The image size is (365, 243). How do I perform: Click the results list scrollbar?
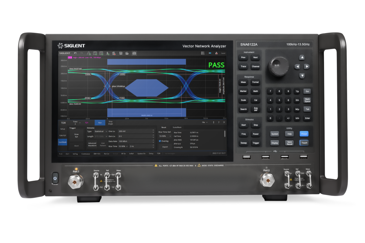(225, 134)
